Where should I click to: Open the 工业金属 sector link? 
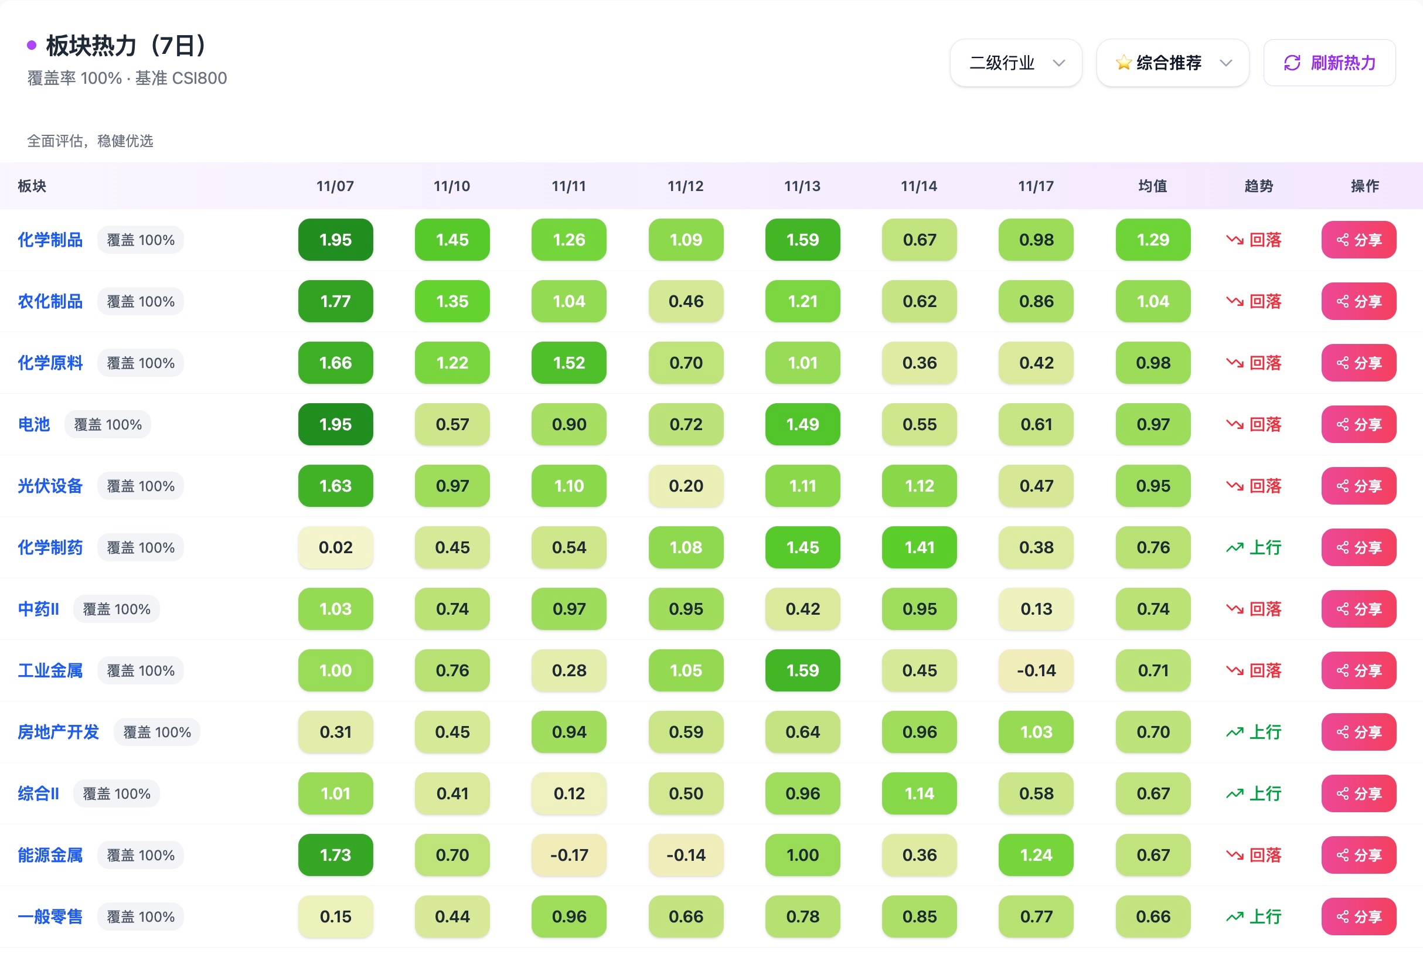click(x=50, y=670)
